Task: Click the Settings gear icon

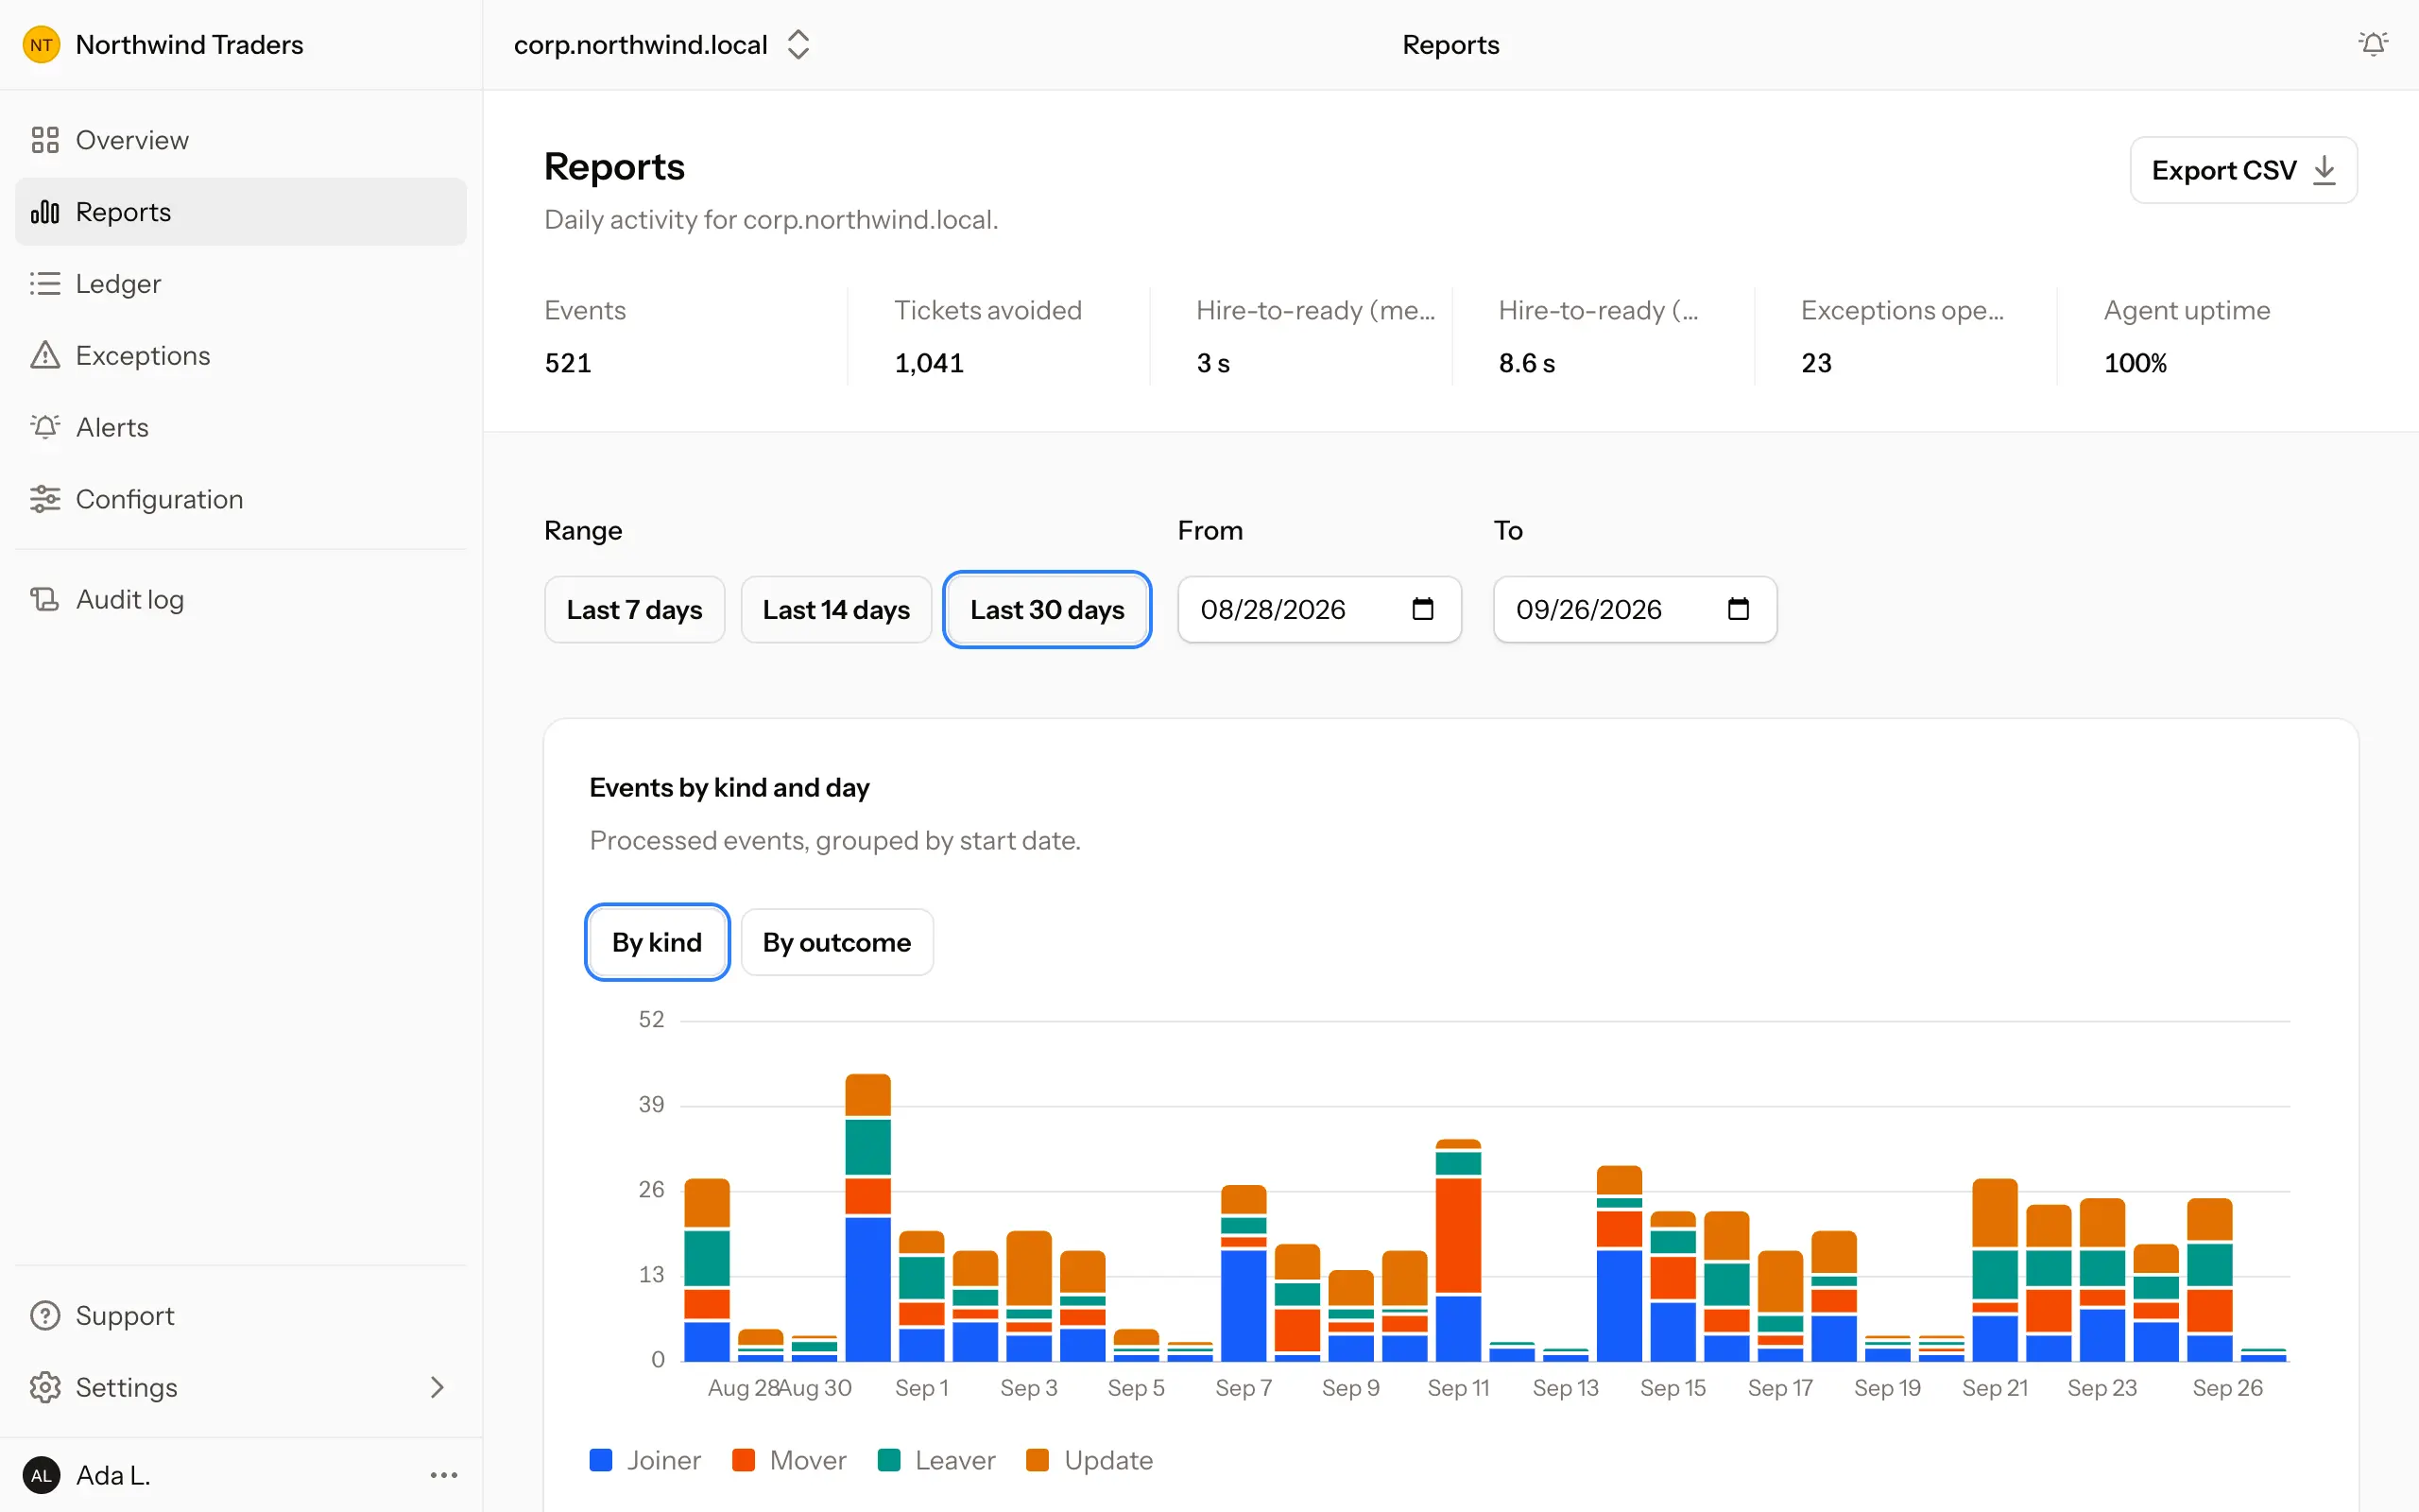Action: pos(45,1387)
